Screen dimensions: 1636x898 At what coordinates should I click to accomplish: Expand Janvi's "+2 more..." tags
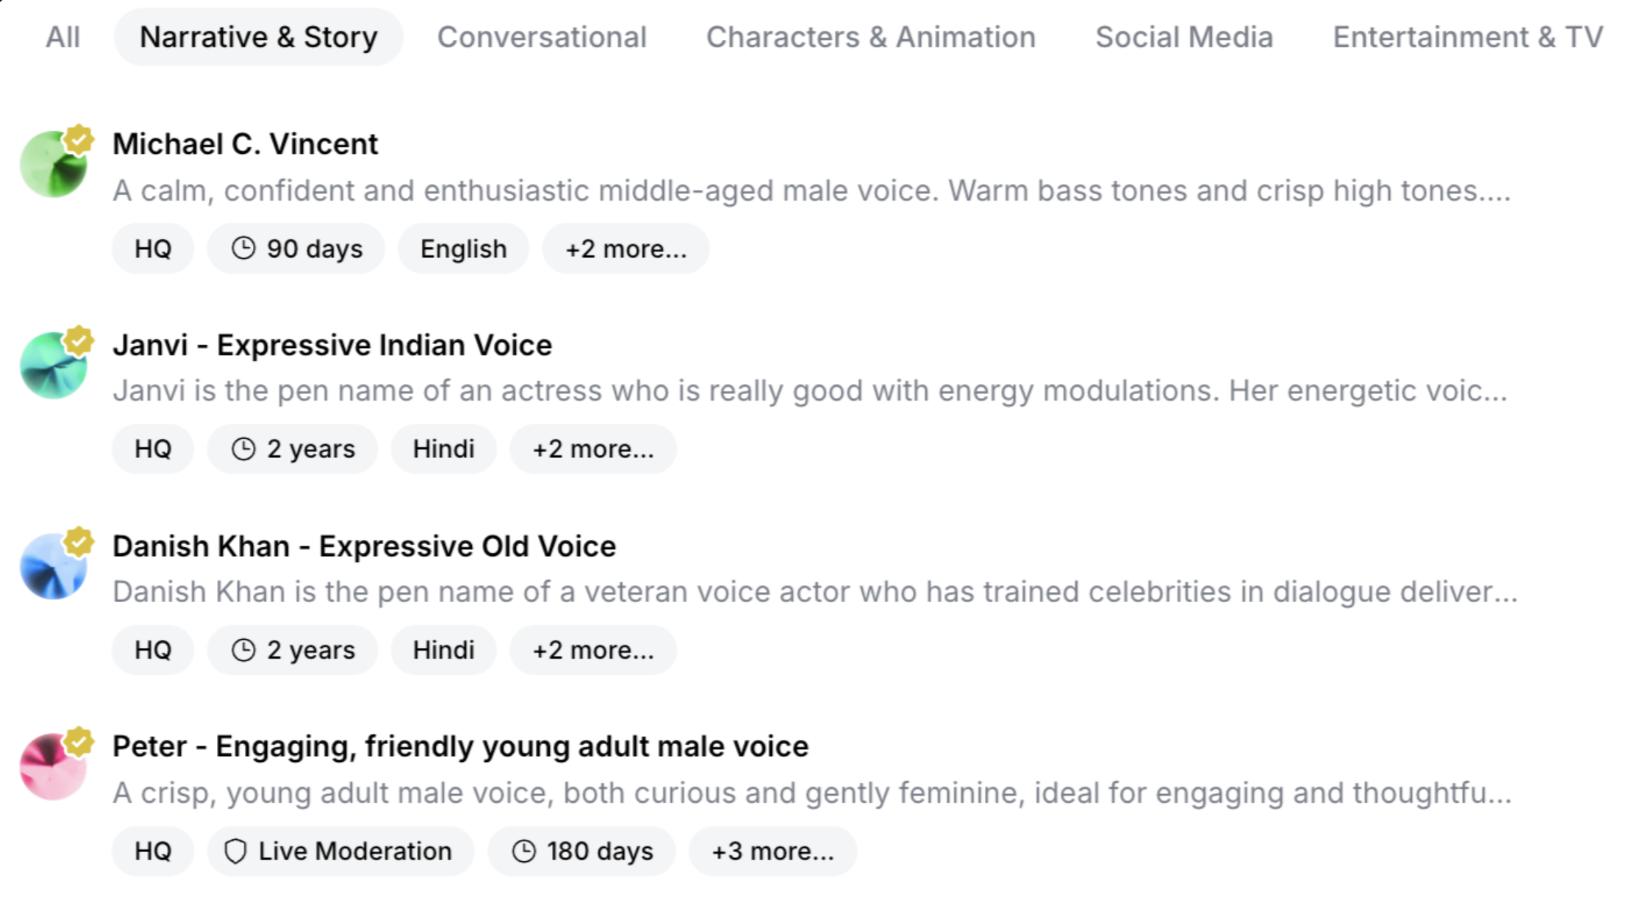[x=592, y=449]
